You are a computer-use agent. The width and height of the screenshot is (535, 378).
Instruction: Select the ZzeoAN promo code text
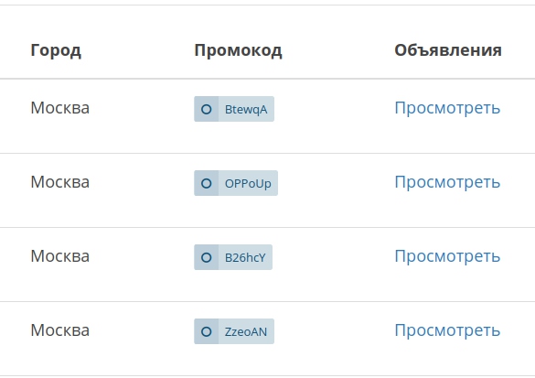246,332
